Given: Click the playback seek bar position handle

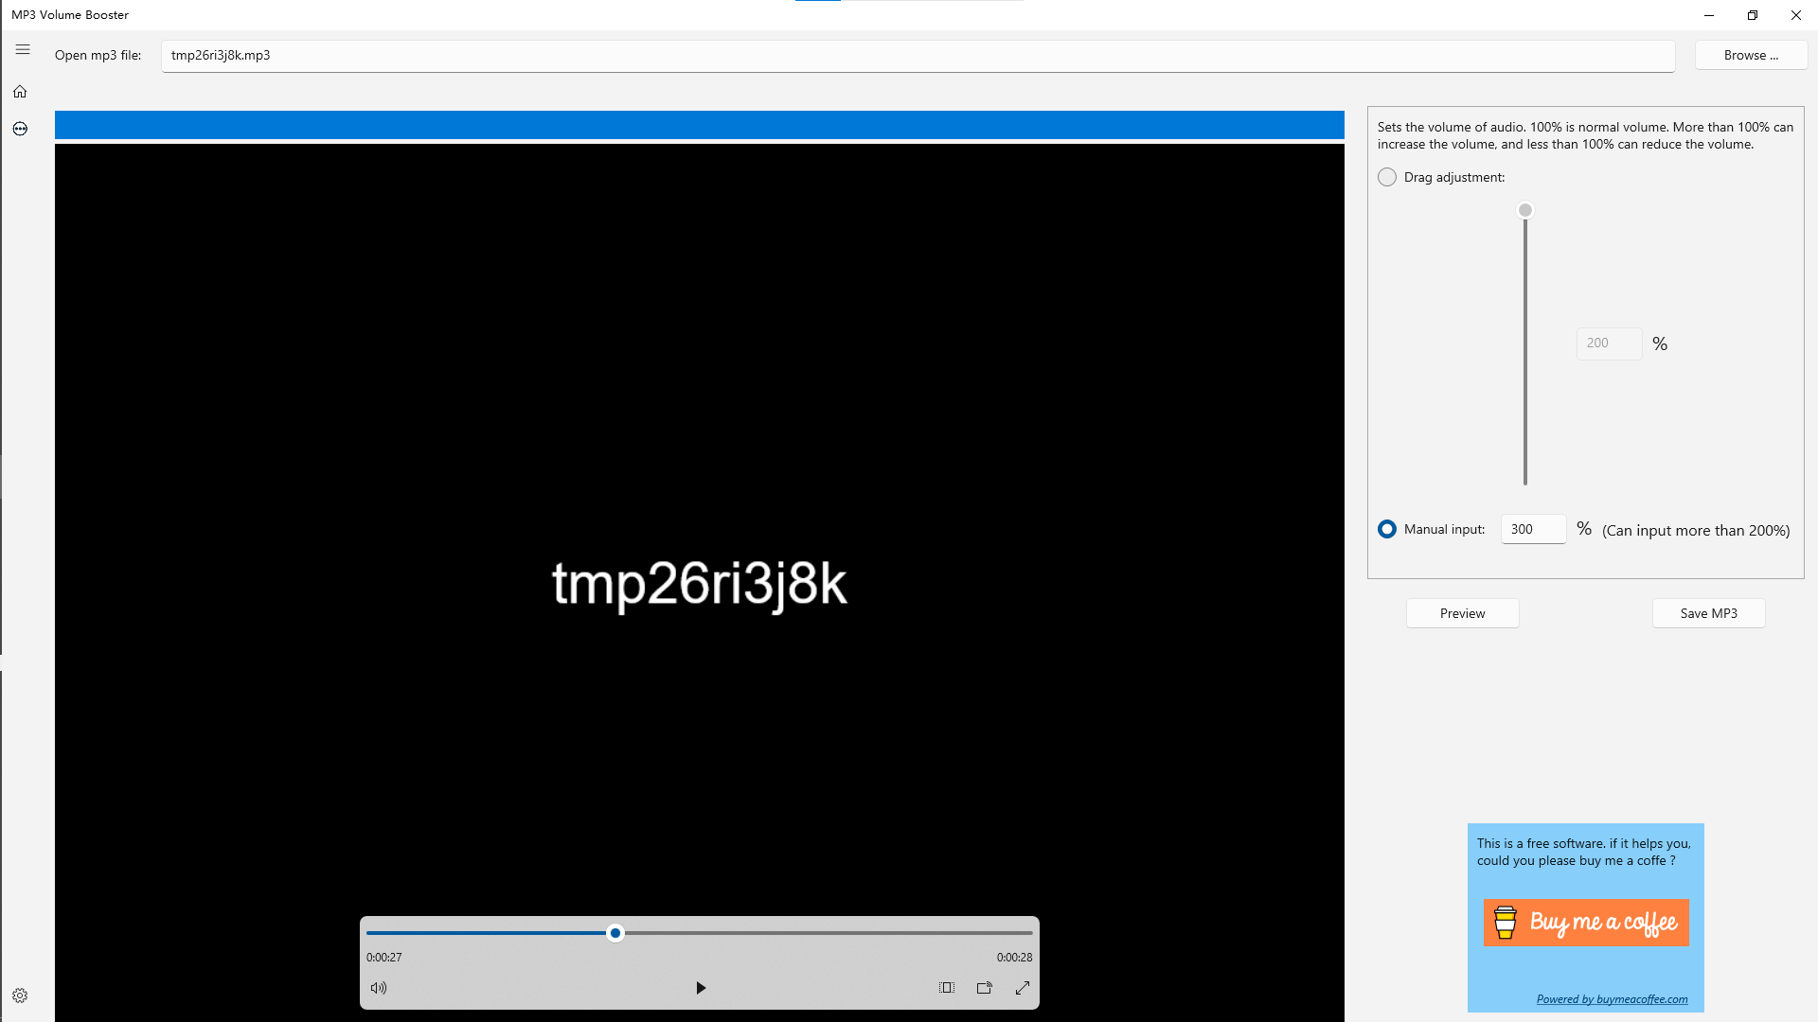Looking at the screenshot, I should pos(615,933).
